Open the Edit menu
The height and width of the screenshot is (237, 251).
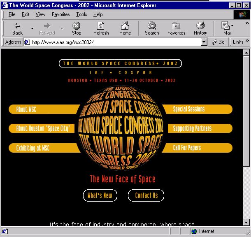click(26, 14)
